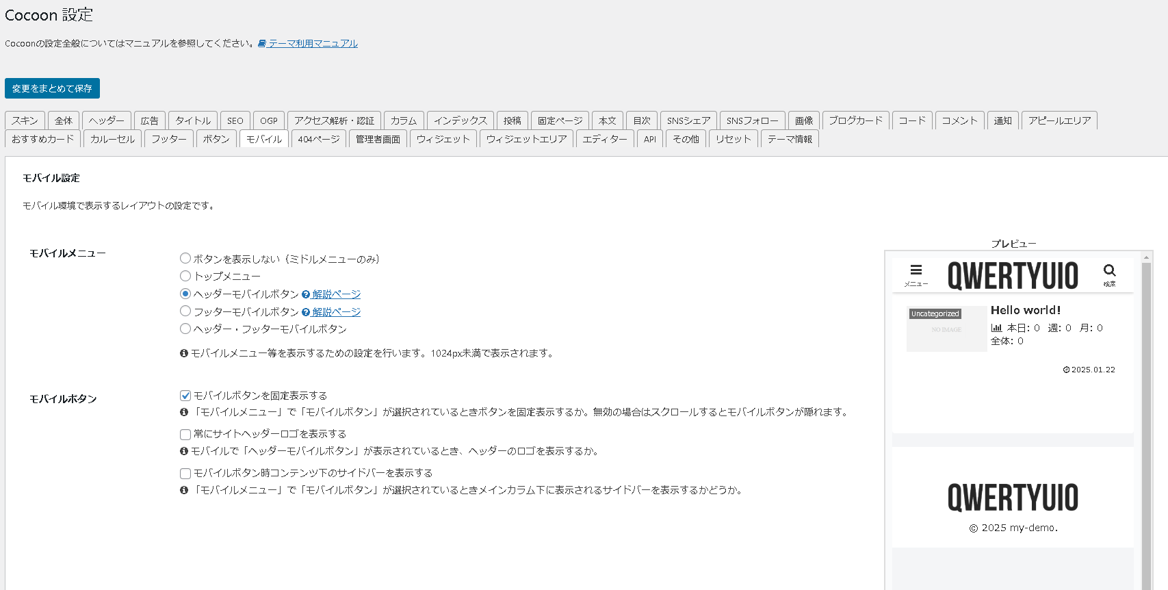1168x590 pixels.
Task: Open the 本文 tab
Action: click(x=608, y=120)
